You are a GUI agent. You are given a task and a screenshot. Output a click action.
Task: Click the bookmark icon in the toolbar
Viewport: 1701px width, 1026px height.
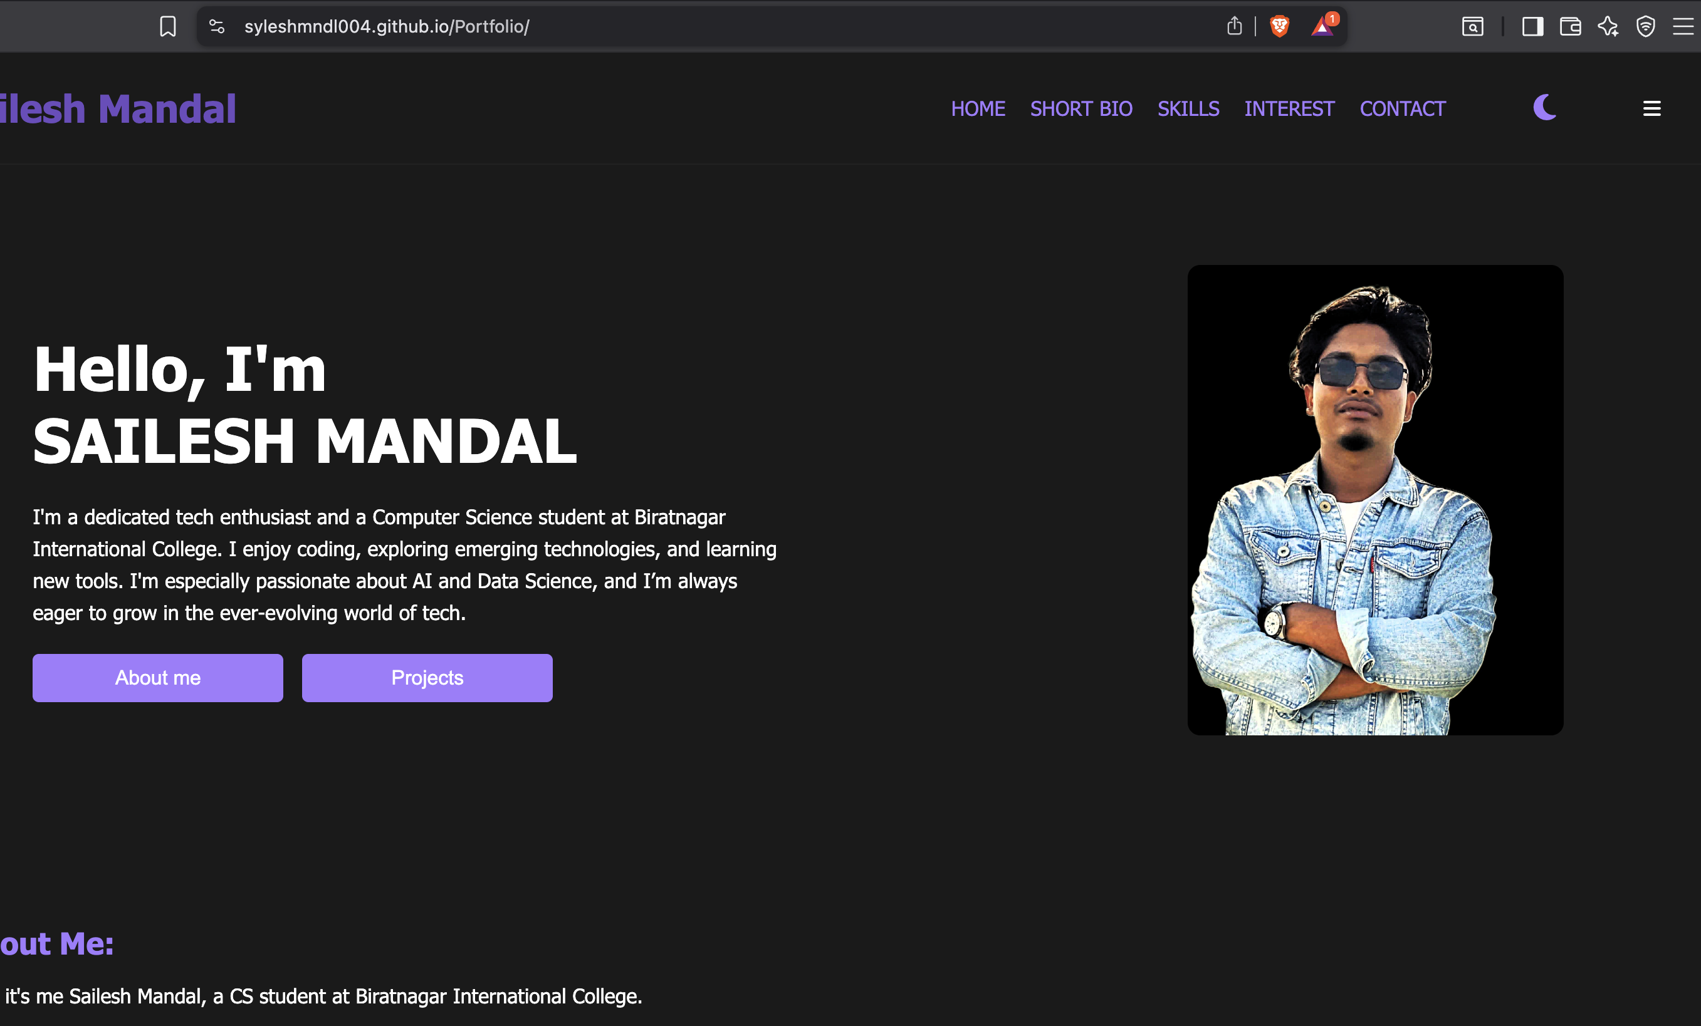click(x=168, y=27)
